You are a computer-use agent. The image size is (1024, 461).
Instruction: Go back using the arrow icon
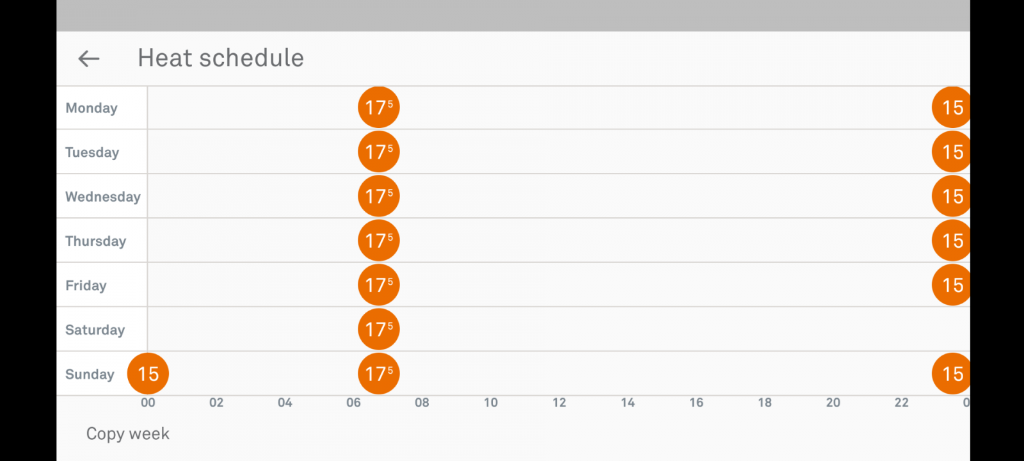point(89,59)
